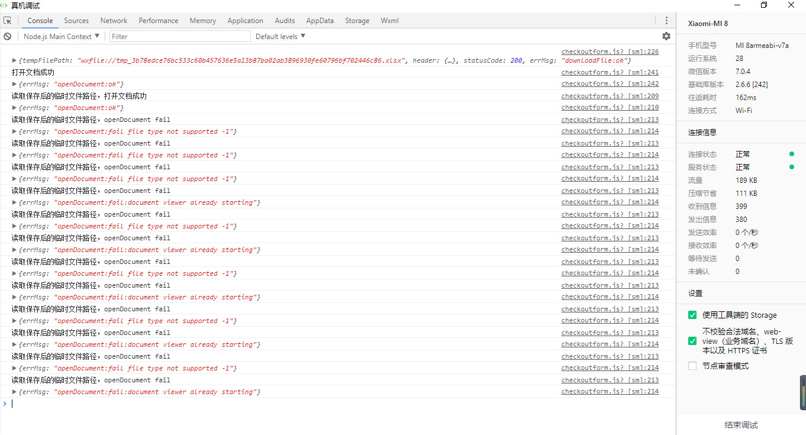Open source link checkoutform.js [sm]:242
This screenshot has width=806, height=435.
pos(610,84)
